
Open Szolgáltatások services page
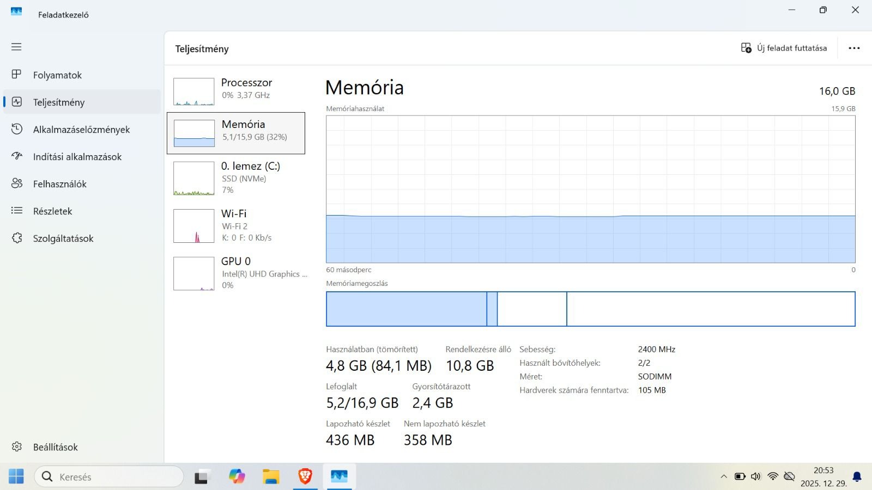click(x=63, y=238)
